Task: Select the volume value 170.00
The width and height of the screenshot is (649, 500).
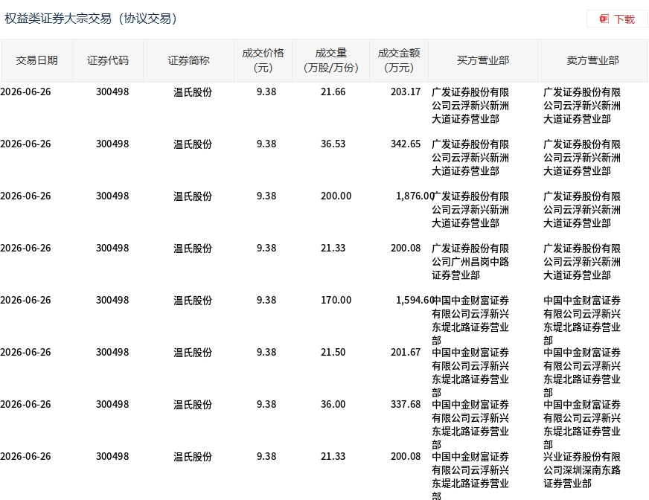Action: (x=336, y=300)
